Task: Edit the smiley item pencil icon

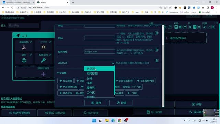Action: pos(31,55)
